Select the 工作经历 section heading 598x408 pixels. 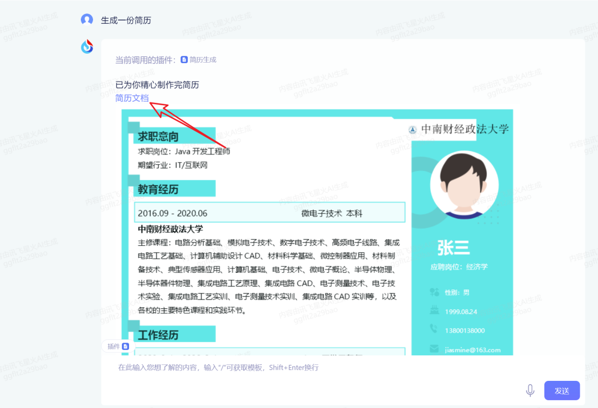(158, 335)
